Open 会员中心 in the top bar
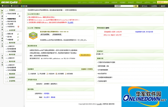168x107 pixels. 147,3
